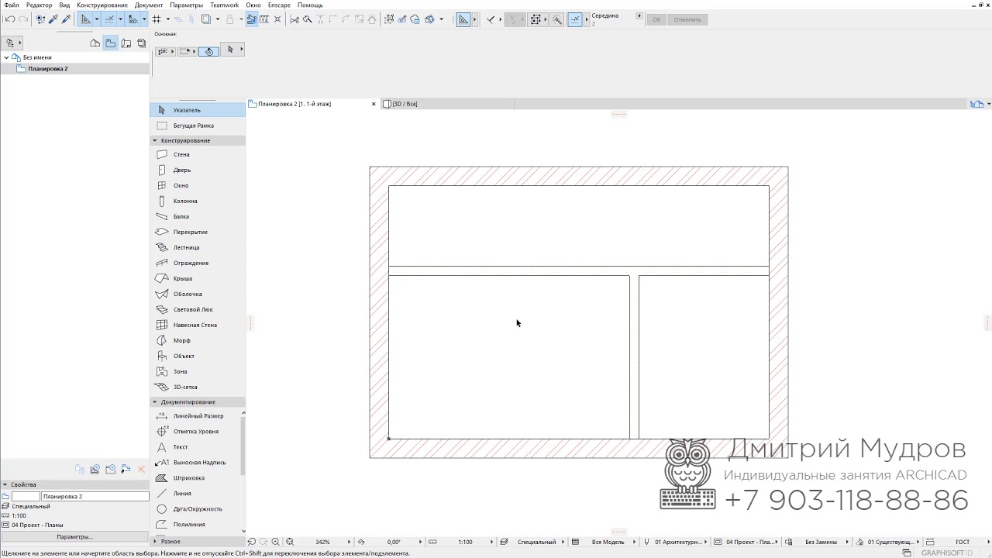Switch navigator to Project Map icon
Viewport: 992px width, 558px height.
95,43
